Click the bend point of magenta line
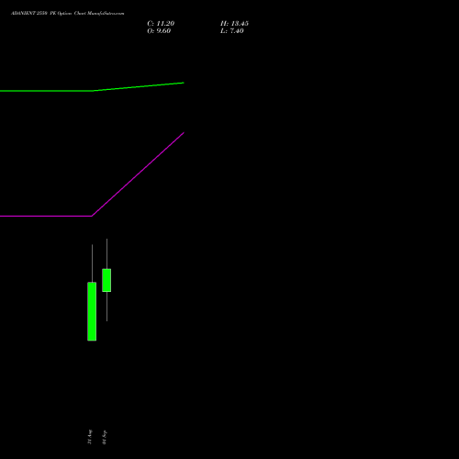The image size is (459, 459). click(92, 216)
